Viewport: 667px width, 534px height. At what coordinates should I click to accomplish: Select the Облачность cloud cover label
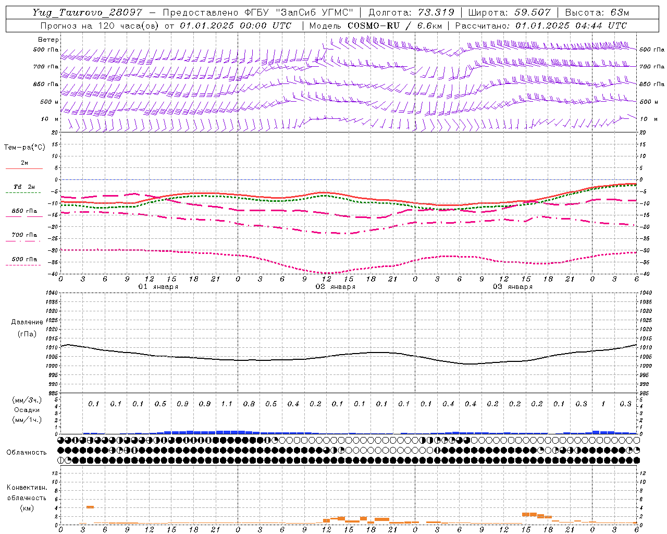click(x=27, y=453)
